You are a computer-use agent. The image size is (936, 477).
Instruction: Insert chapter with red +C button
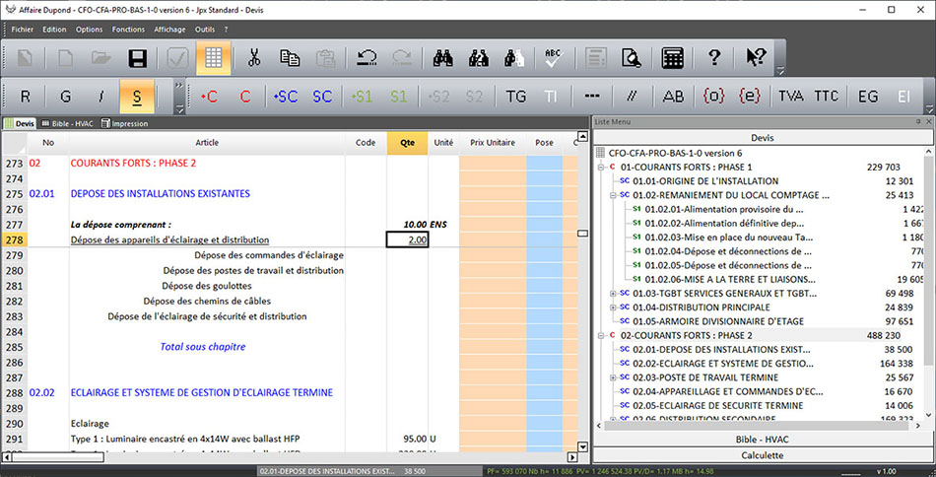point(210,97)
